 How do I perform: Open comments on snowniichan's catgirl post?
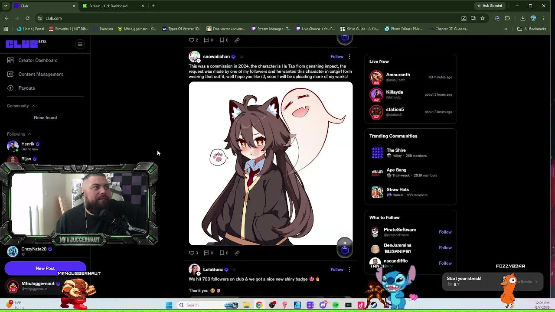206,253
